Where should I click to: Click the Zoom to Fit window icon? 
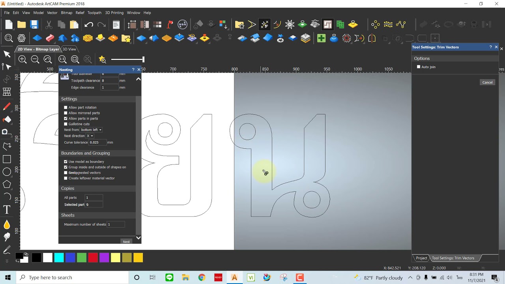75,60
